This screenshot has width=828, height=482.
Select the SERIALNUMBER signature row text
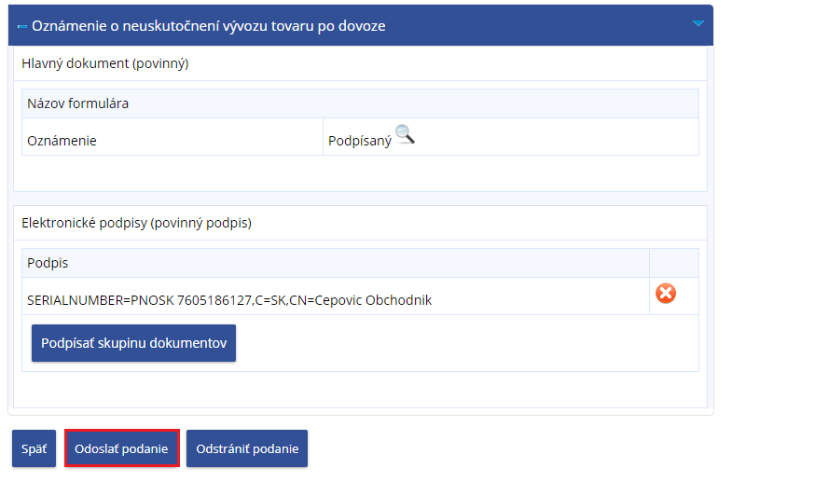point(229,300)
